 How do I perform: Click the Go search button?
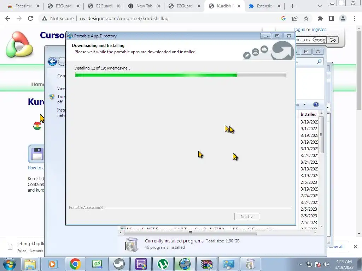pyautogui.click(x=332, y=40)
